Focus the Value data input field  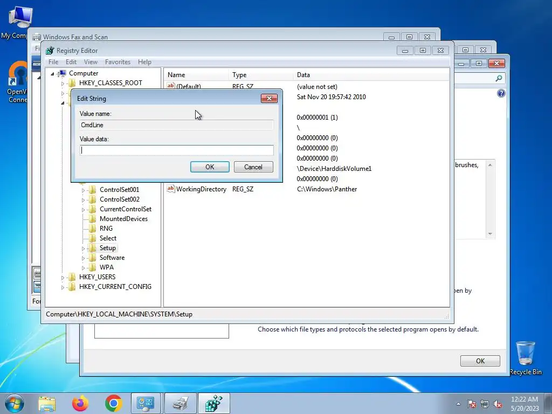[177, 150]
